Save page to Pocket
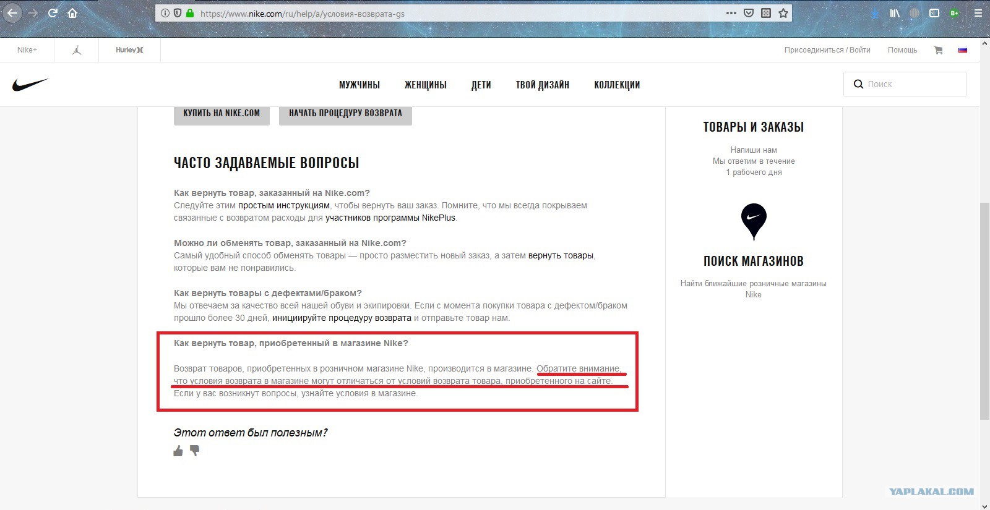Image resolution: width=990 pixels, height=510 pixels. coord(749,13)
